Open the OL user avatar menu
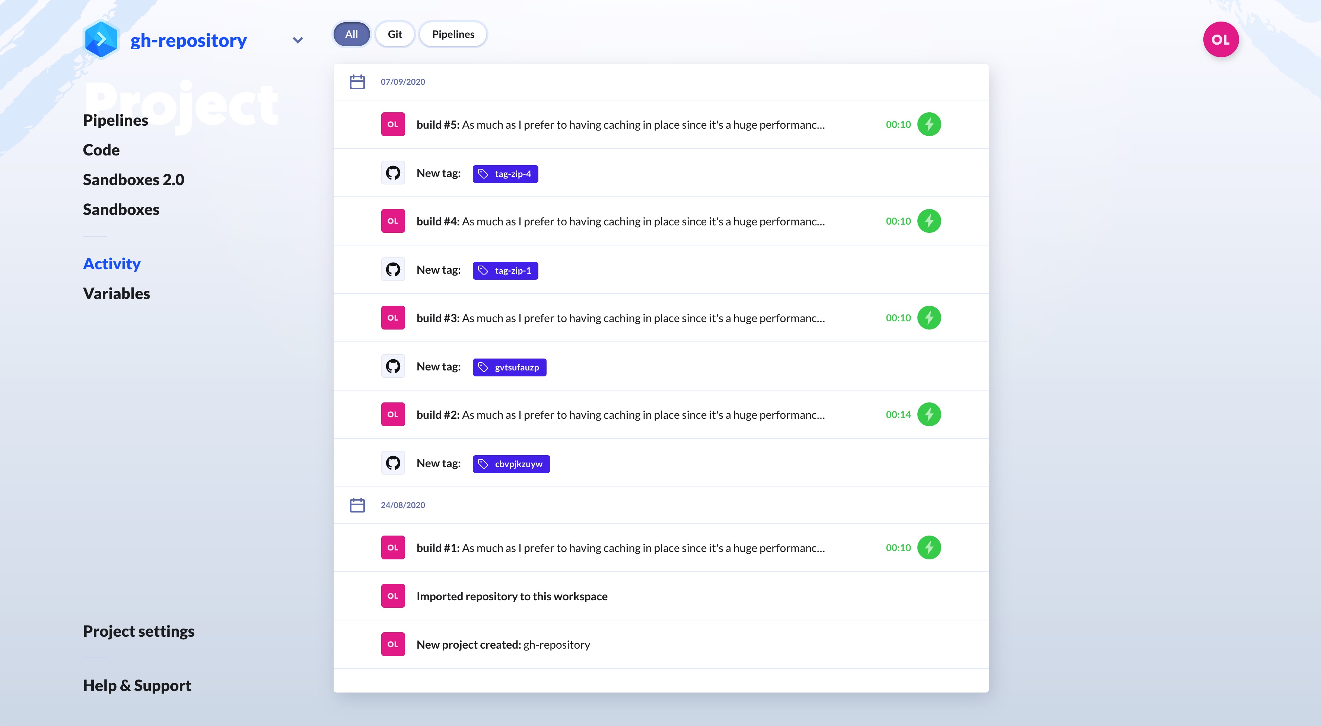 point(1220,39)
